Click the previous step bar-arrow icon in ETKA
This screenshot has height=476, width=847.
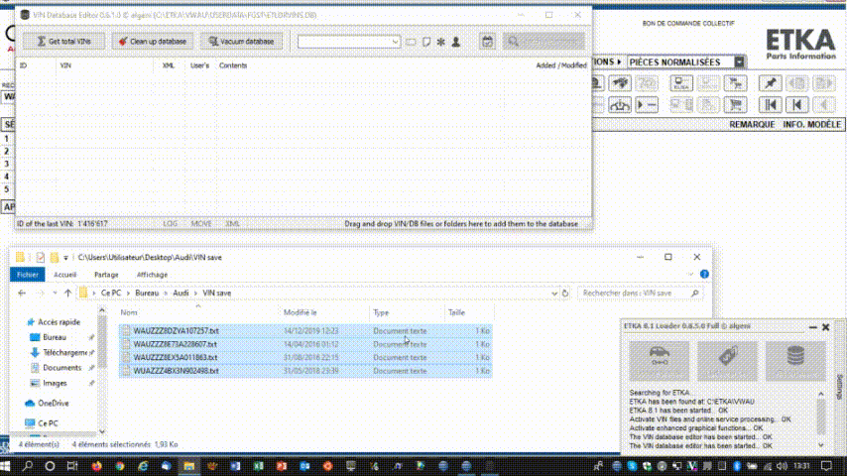(796, 104)
